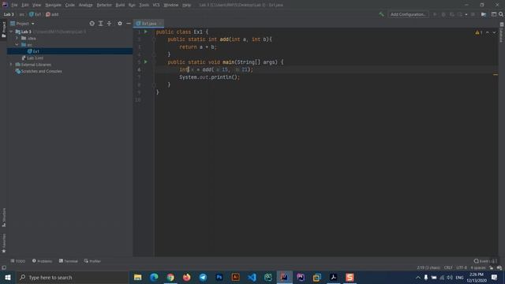
Task: Click code on line 7 System.out.println
Action: point(209,77)
